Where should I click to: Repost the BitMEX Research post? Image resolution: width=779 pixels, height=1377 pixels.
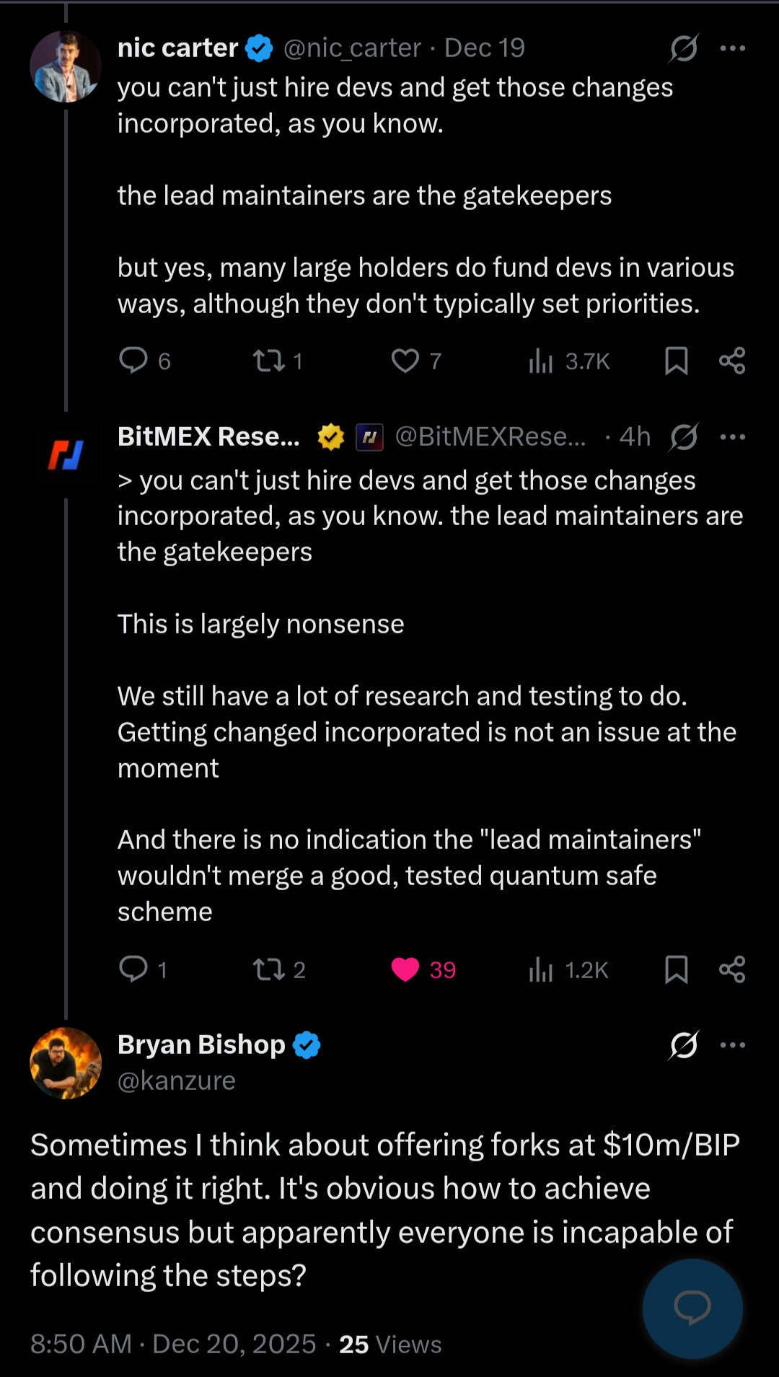pos(269,969)
